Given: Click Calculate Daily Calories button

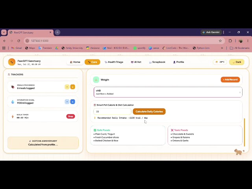Looking at the screenshot, I should (149, 111).
